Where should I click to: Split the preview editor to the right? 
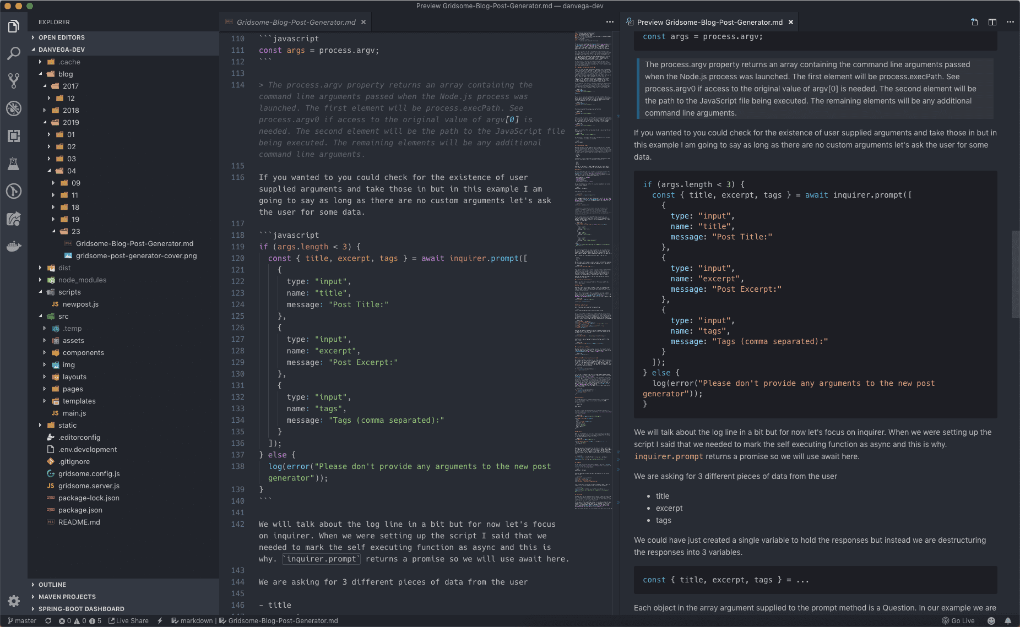992,22
